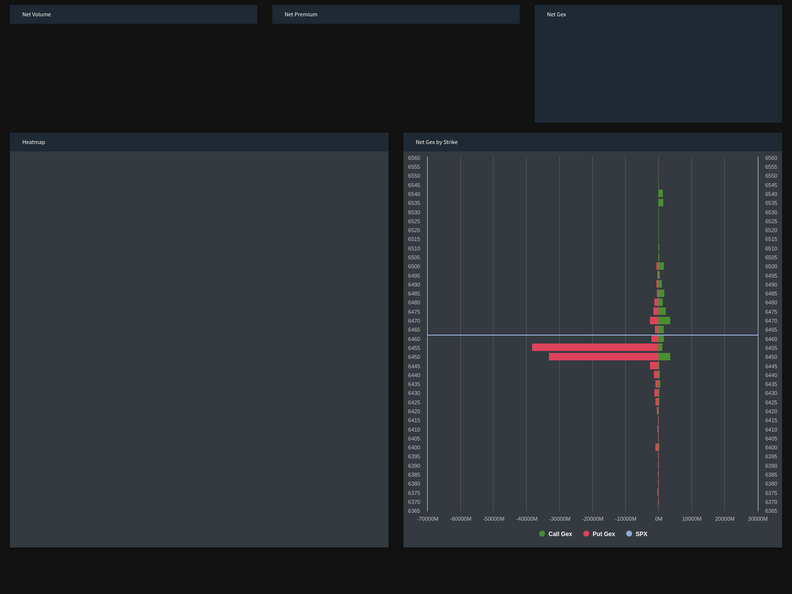Click the -50000M x-axis label
The image size is (792, 594).
tap(494, 519)
